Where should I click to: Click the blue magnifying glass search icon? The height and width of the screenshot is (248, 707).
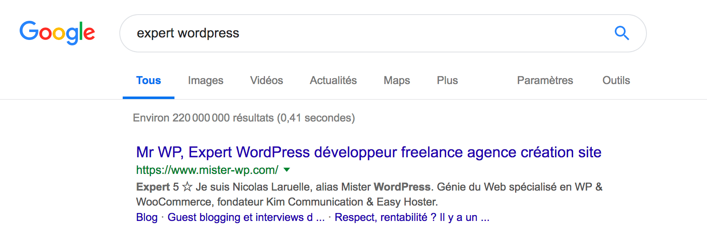621,33
